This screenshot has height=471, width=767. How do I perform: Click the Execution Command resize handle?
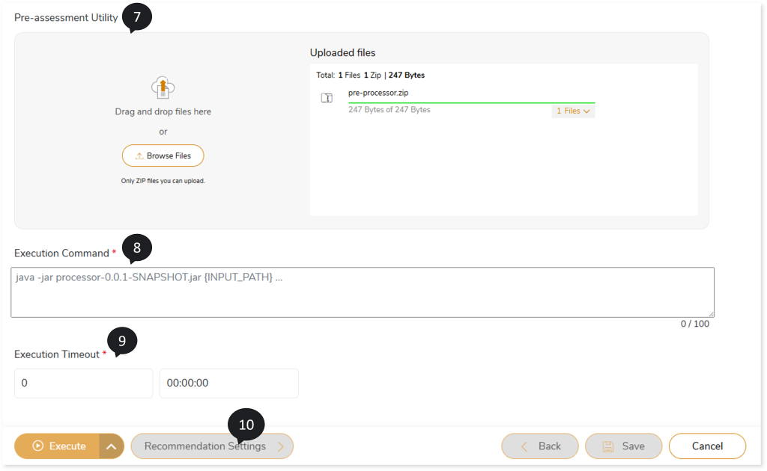[710, 313]
